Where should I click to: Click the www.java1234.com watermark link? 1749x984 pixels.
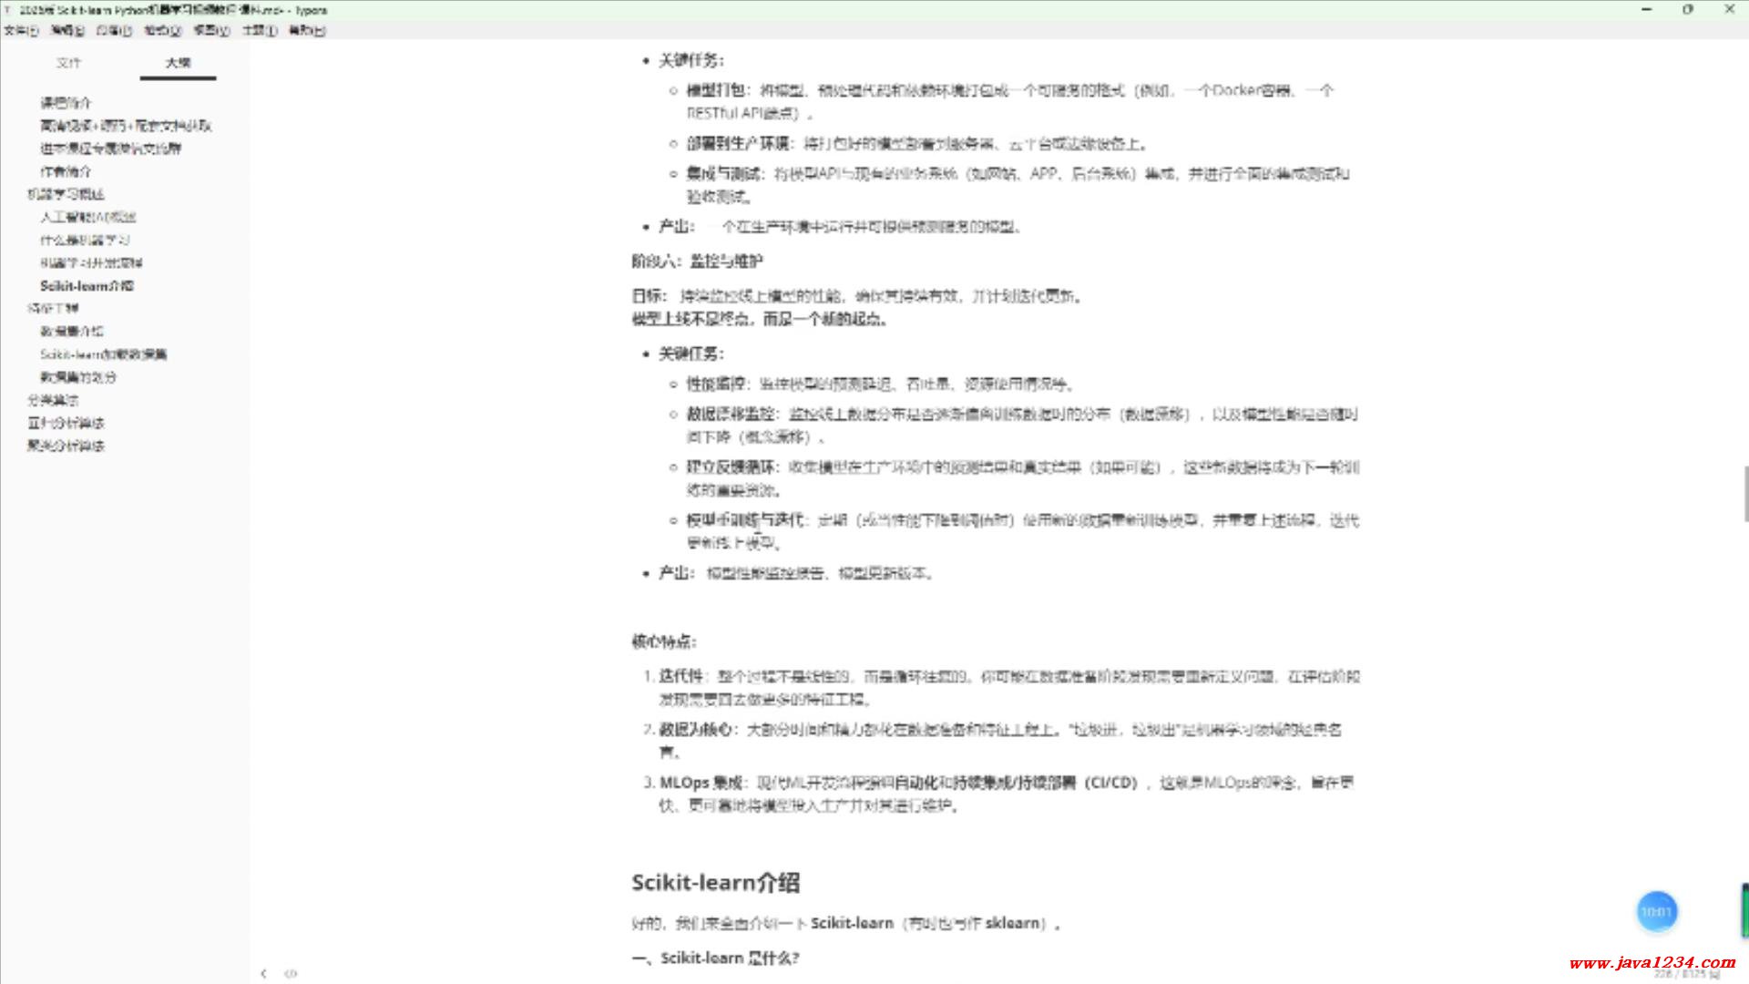click(x=1652, y=962)
